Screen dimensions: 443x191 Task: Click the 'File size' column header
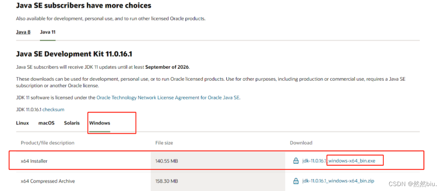[164, 143]
